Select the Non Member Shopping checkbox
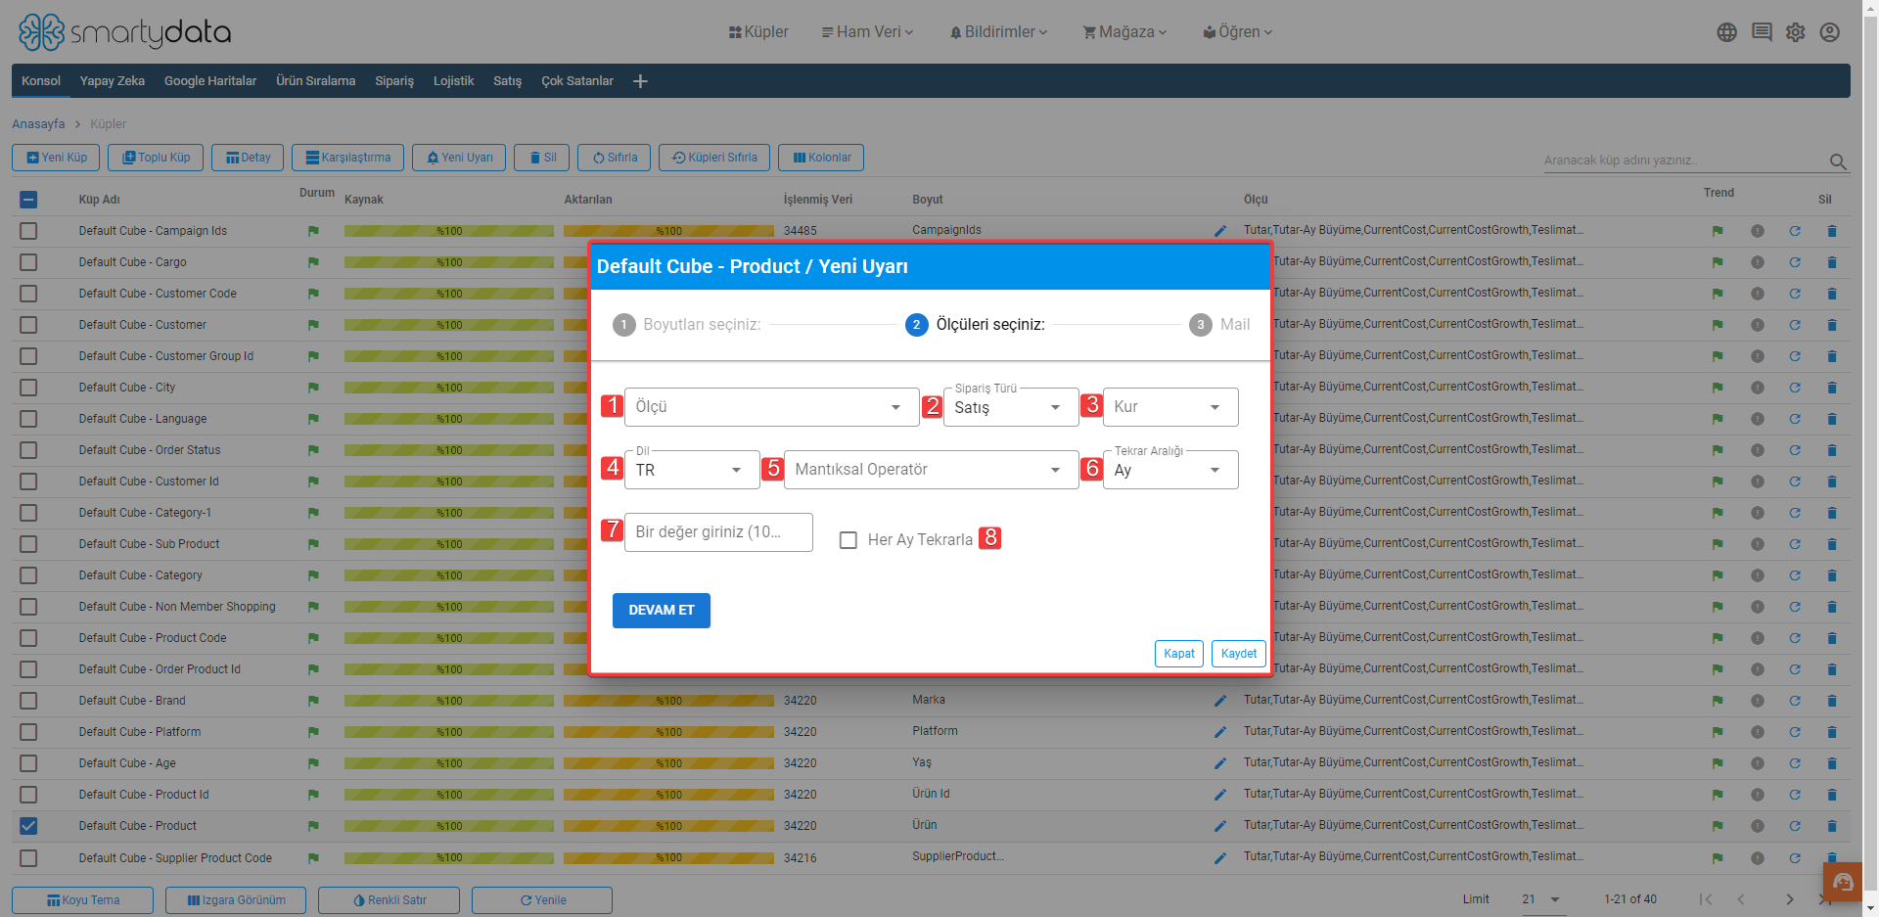 point(28,607)
